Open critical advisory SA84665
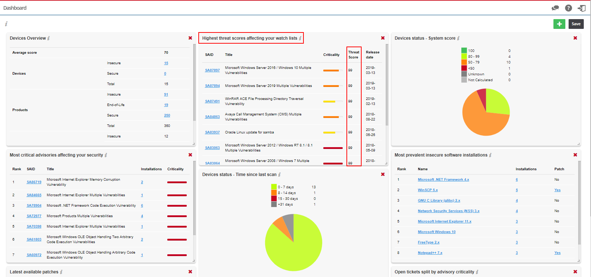Screen dimensions: 591x277 (34, 195)
